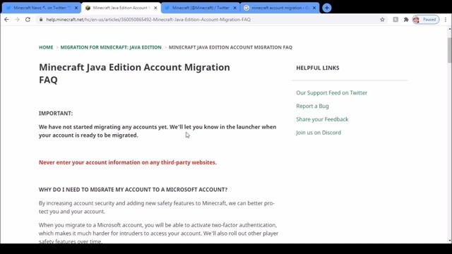Bookmark this page with the star
Image resolution: width=452 pixels, height=254 pixels.
382,20
